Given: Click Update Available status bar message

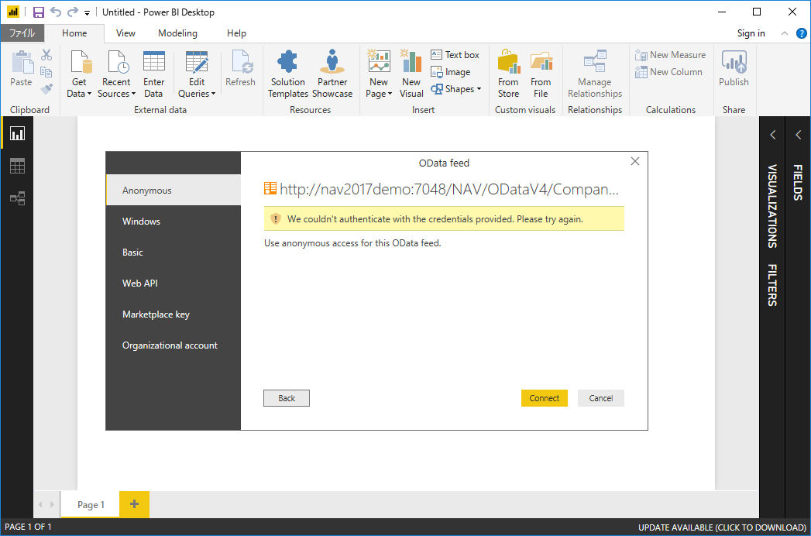Looking at the screenshot, I should [x=722, y=527].
